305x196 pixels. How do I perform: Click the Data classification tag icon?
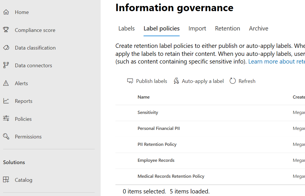[6, 48]
